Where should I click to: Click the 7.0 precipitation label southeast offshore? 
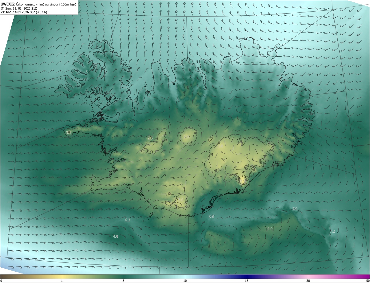pos(295,209)
